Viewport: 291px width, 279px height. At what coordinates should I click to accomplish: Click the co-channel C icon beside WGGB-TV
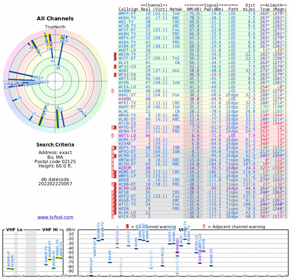coord(115,201)
